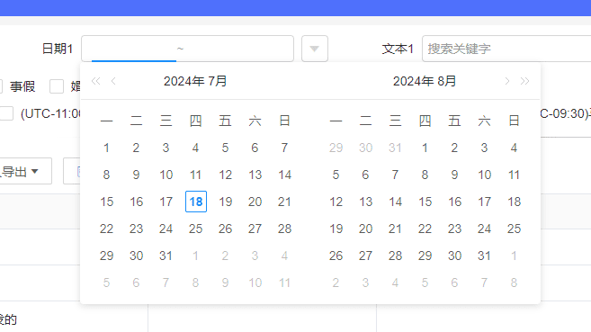Pick July 20 in 2024年 7月 panel
The width and height of the screenshot is (591, 332).
[x=255, y=202]
